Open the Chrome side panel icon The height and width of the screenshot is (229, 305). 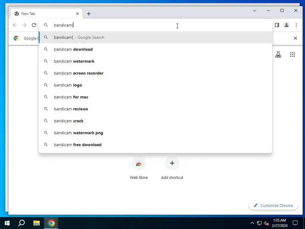277,25
